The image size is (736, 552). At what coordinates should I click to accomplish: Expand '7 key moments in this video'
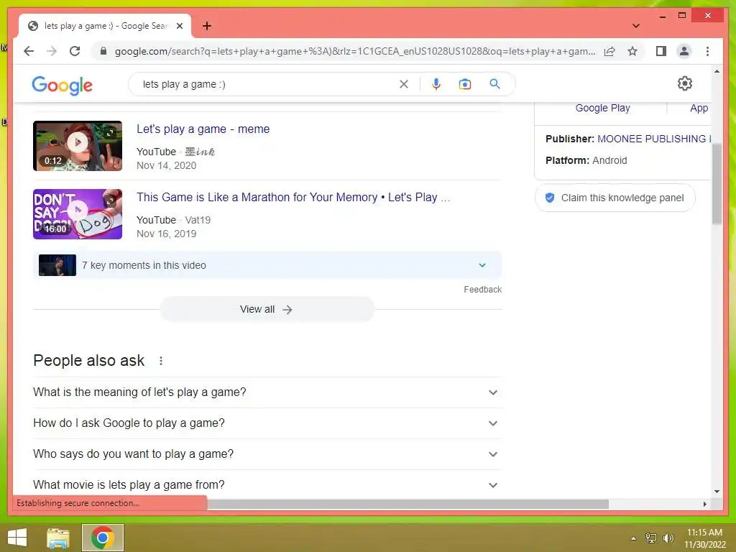click(267, 265)
